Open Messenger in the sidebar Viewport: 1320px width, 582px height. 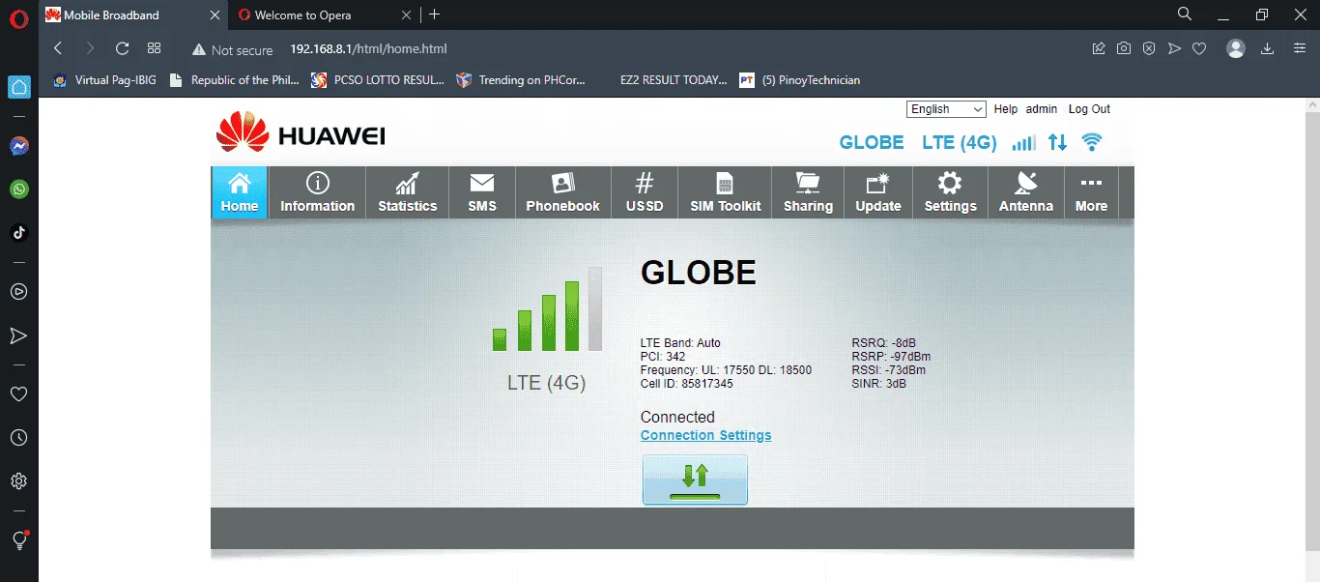(x=19, y=146)
